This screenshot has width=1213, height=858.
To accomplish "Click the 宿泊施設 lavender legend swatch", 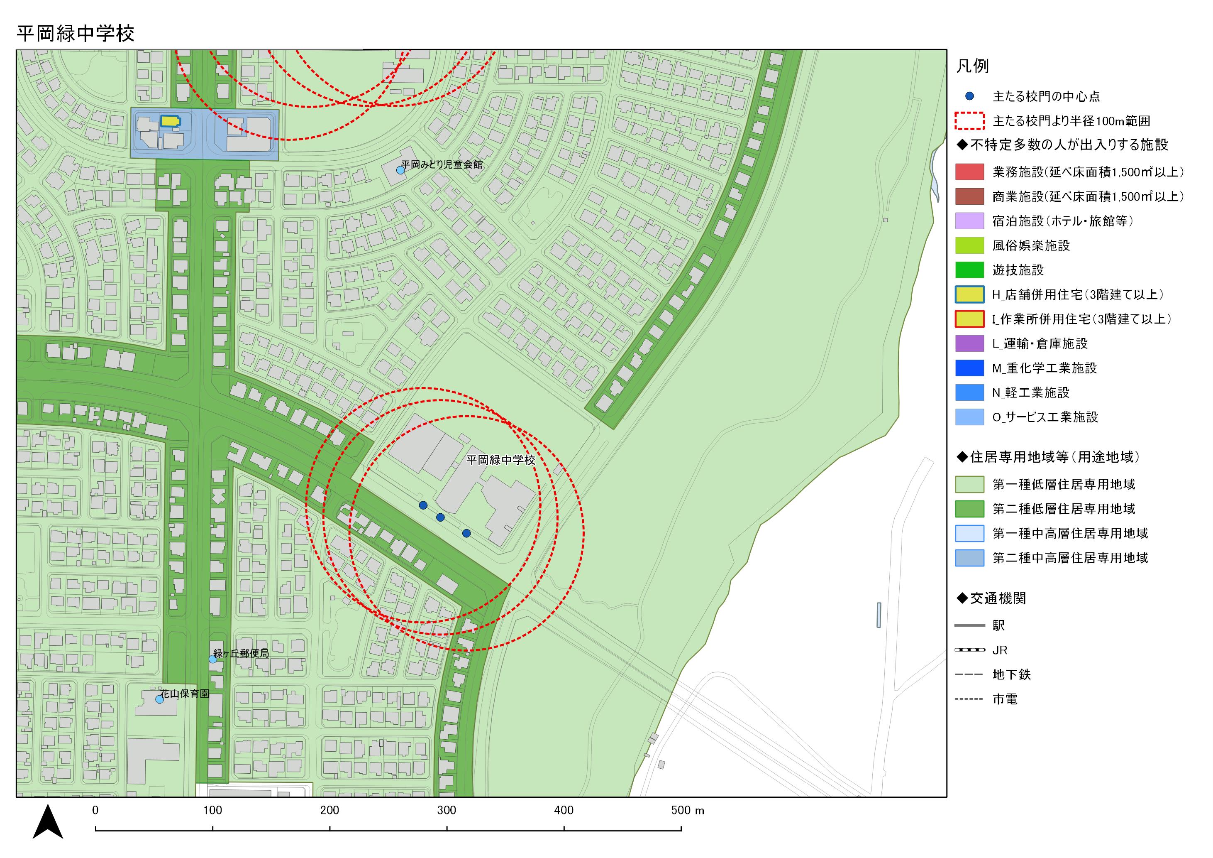I will tap(969, 221).
